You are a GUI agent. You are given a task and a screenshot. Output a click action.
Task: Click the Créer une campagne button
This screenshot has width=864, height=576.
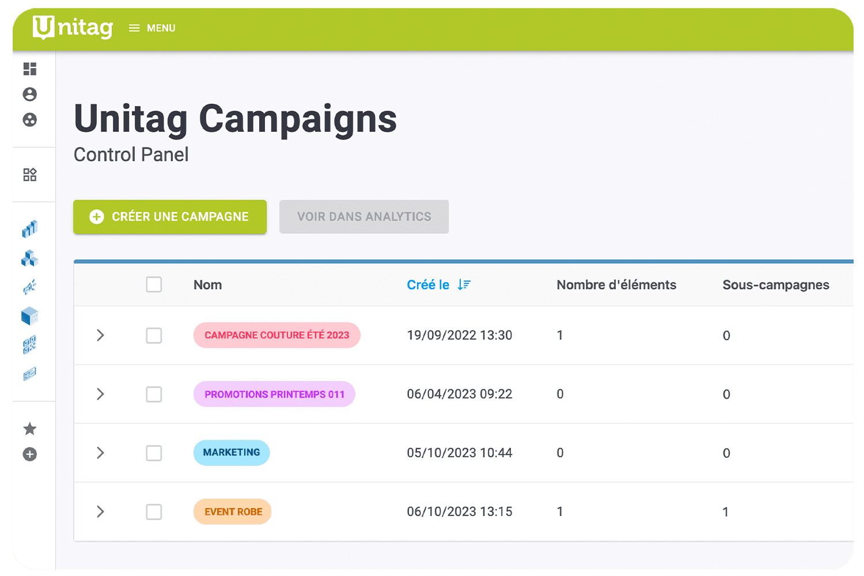click(170, 217)
